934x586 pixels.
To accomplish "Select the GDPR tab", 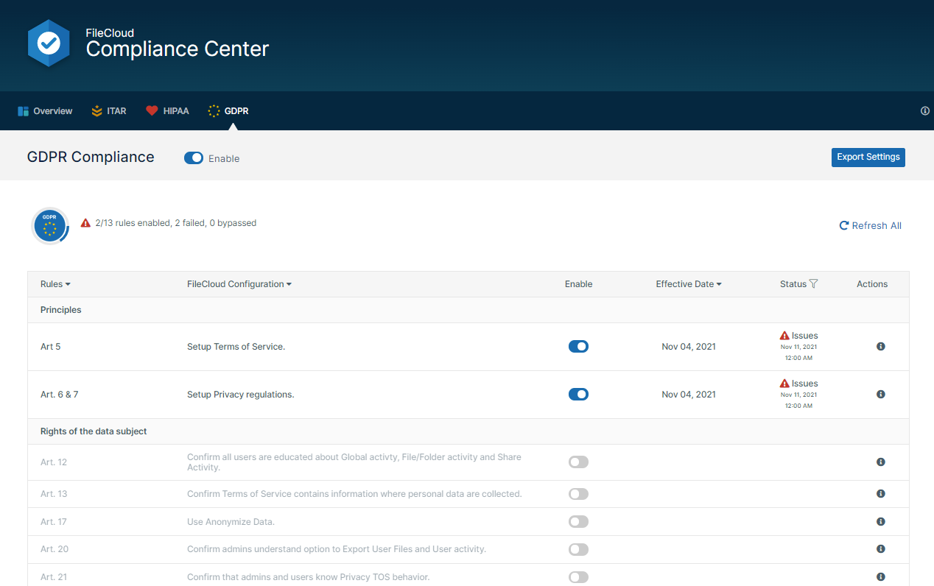I will [x=228, y=111].
